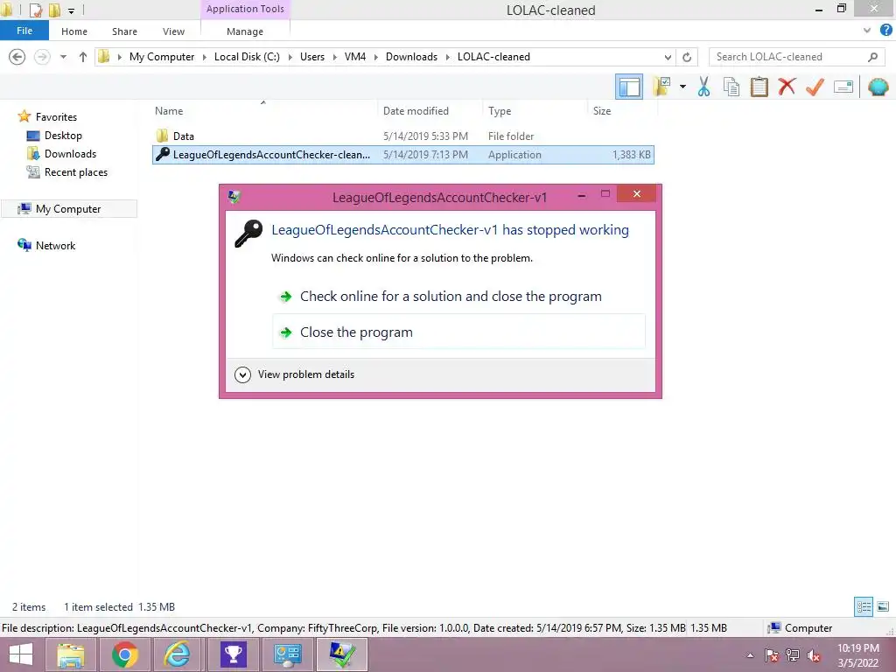
Task: Open the Windows Start button
Action: [21, 654]
